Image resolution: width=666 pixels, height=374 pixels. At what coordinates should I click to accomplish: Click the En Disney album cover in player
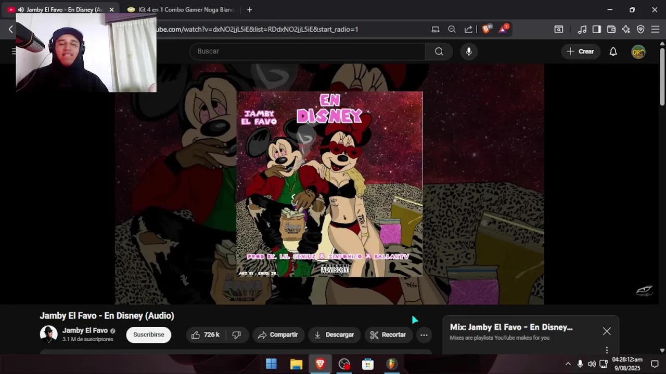tap(329, 184)
